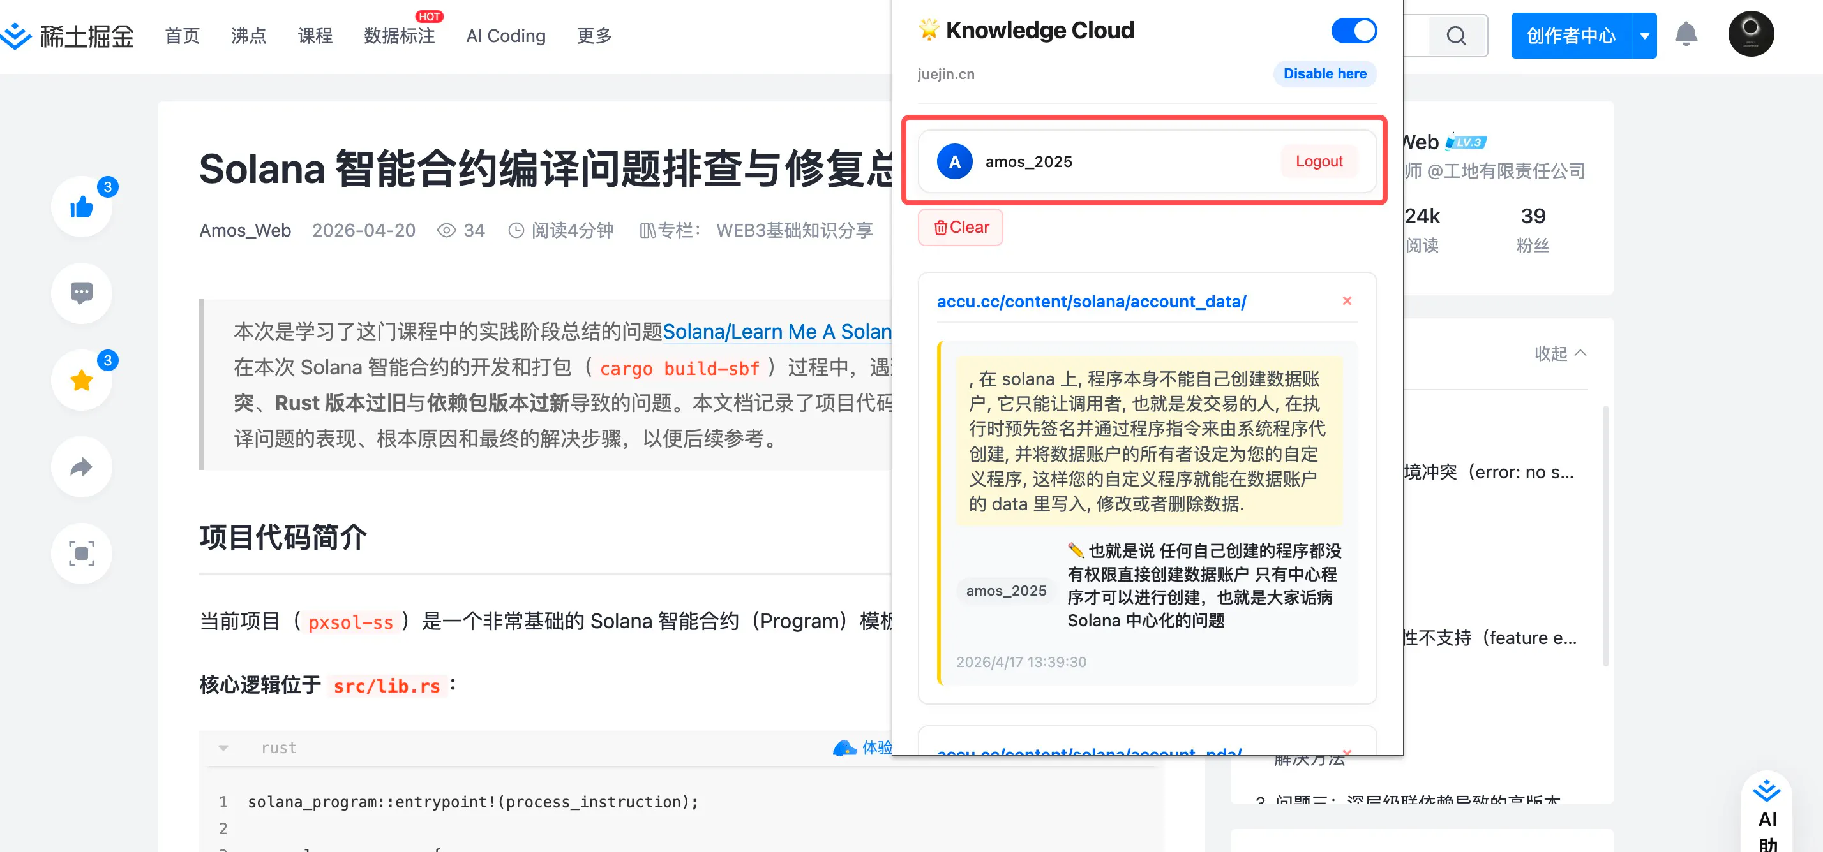
Task: Click the note comment starting 也就是说
Action: [1204, 585]
